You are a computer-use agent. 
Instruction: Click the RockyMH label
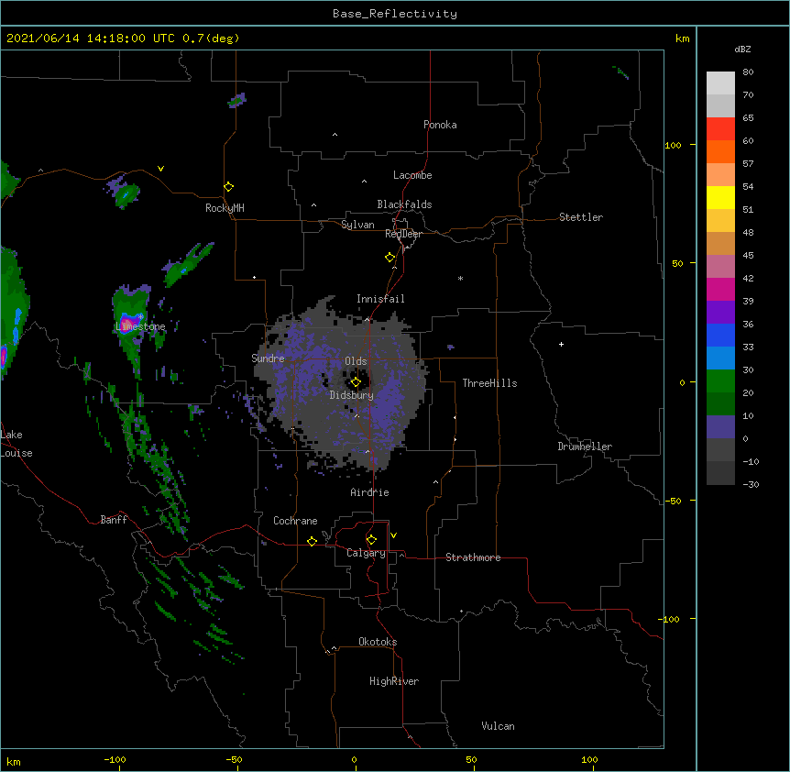pyautogui.click(x=225, y=208)
